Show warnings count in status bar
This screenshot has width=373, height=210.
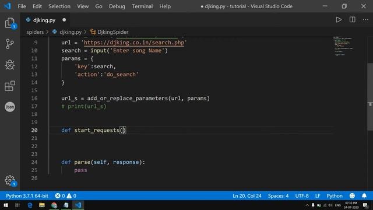pyautogui.click(x=71, y=196)
